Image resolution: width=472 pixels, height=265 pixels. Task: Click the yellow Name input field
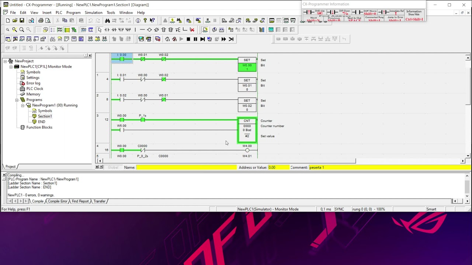tap(186, 167)
